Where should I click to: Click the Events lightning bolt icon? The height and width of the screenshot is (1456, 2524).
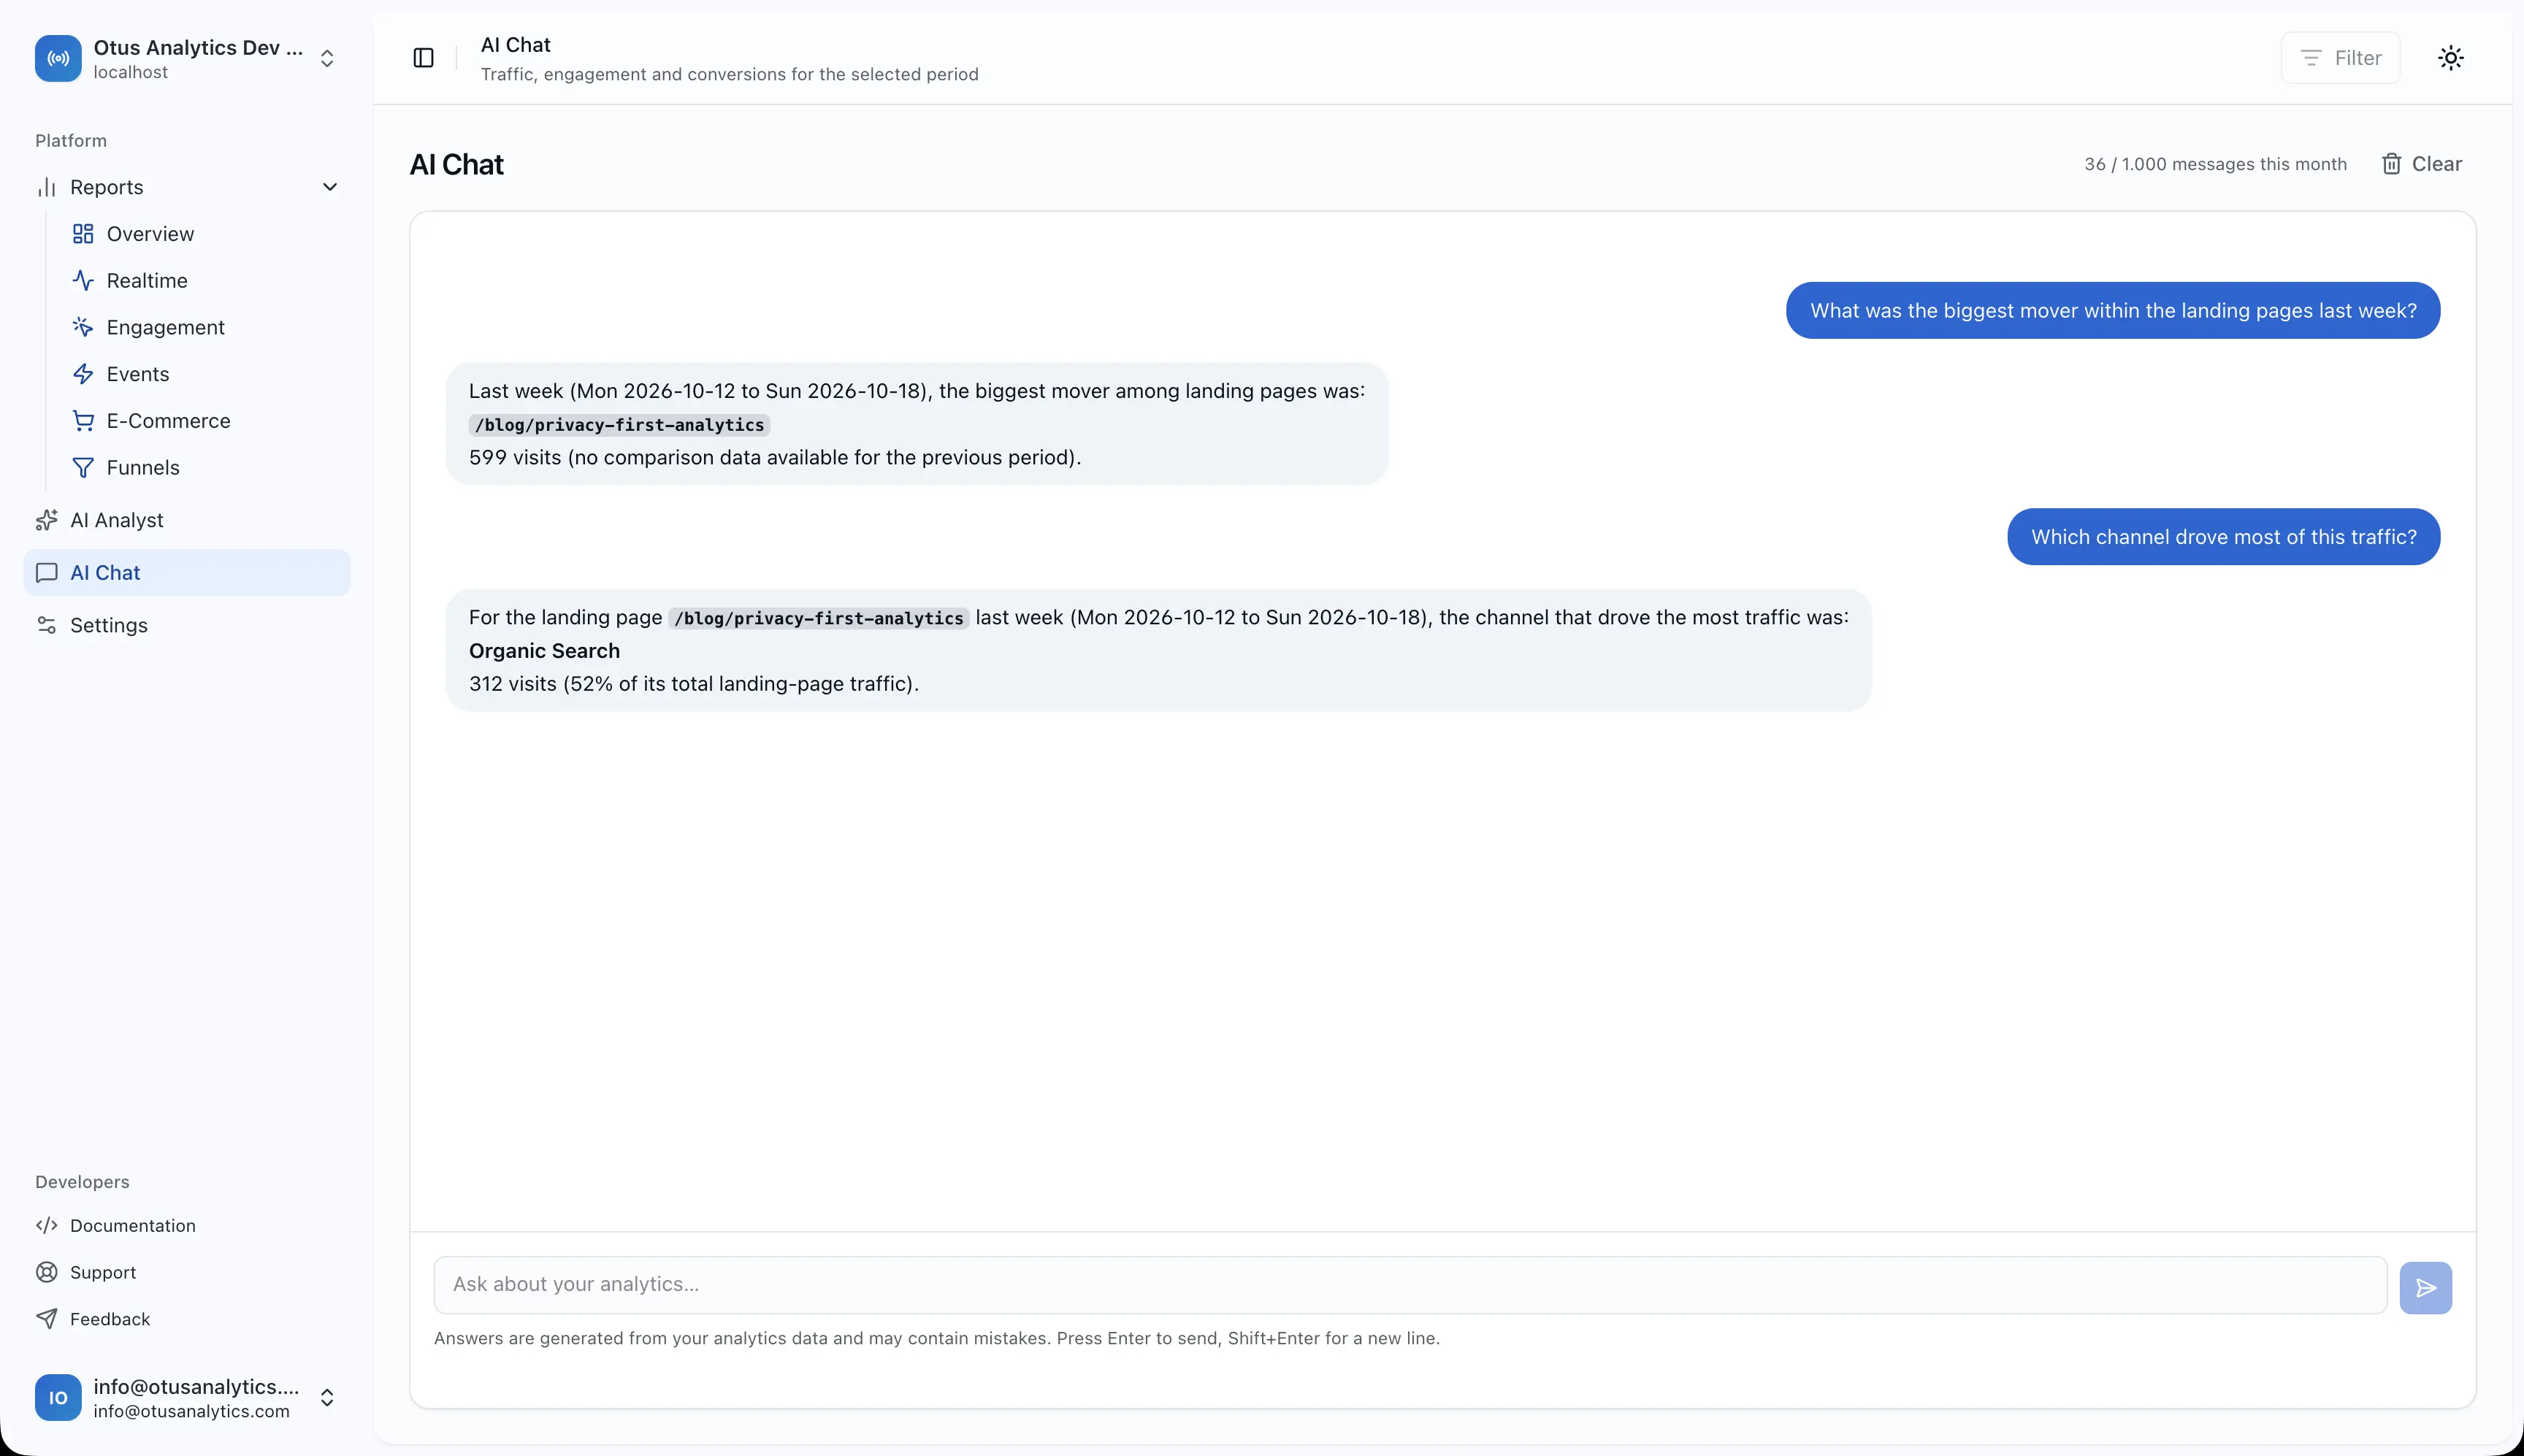pyautogui.click(x=83, y=374)
